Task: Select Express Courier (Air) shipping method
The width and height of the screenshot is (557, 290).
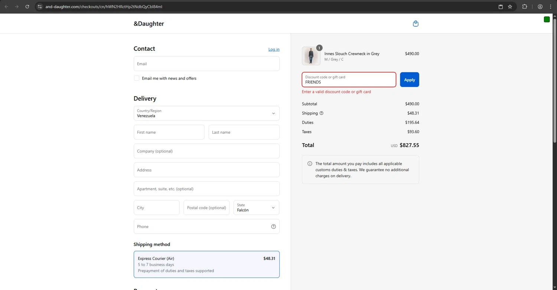Action: 206,264
